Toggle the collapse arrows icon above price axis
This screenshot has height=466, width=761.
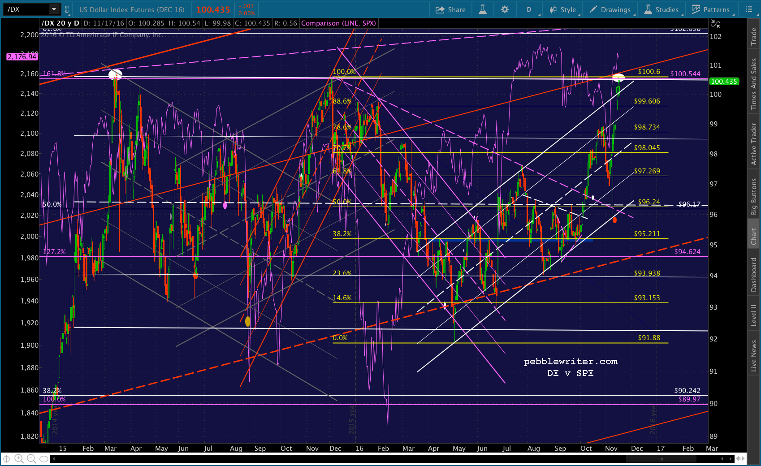pyautogui.click(x=716, y=24)
